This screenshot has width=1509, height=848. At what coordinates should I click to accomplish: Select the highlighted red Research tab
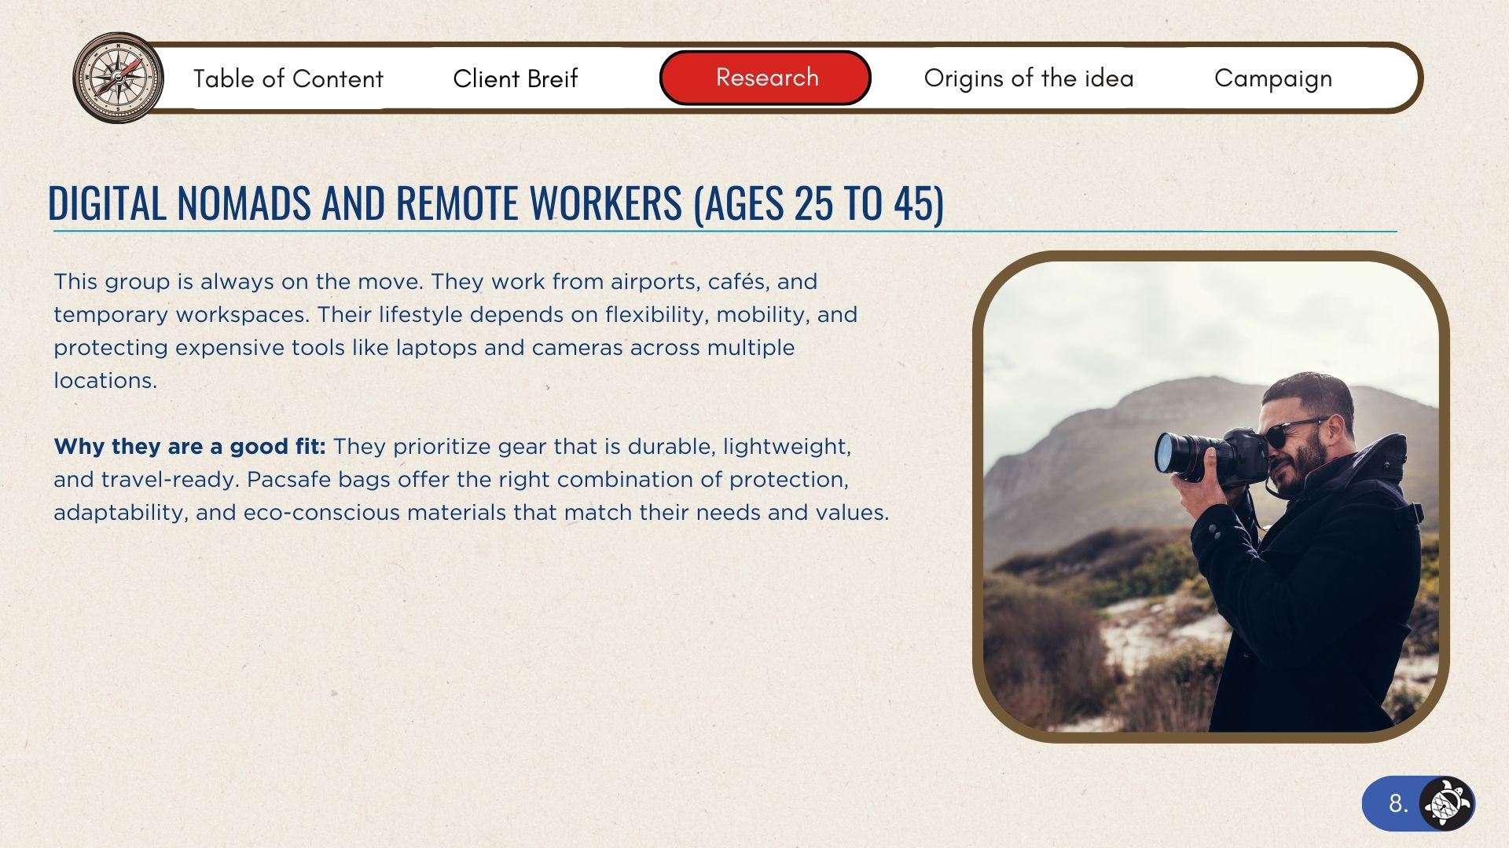[x=766, y=78]
